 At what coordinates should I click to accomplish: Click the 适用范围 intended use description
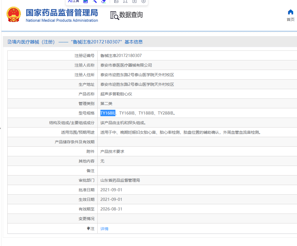[181, 132]
